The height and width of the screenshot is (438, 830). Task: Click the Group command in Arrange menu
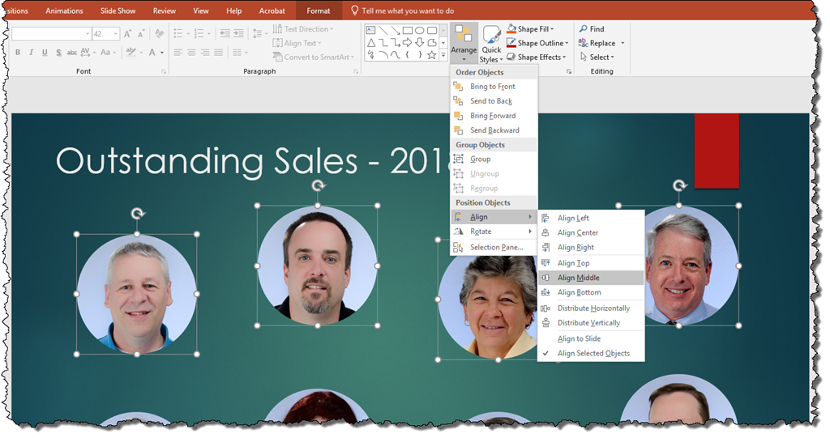(480, 159)
